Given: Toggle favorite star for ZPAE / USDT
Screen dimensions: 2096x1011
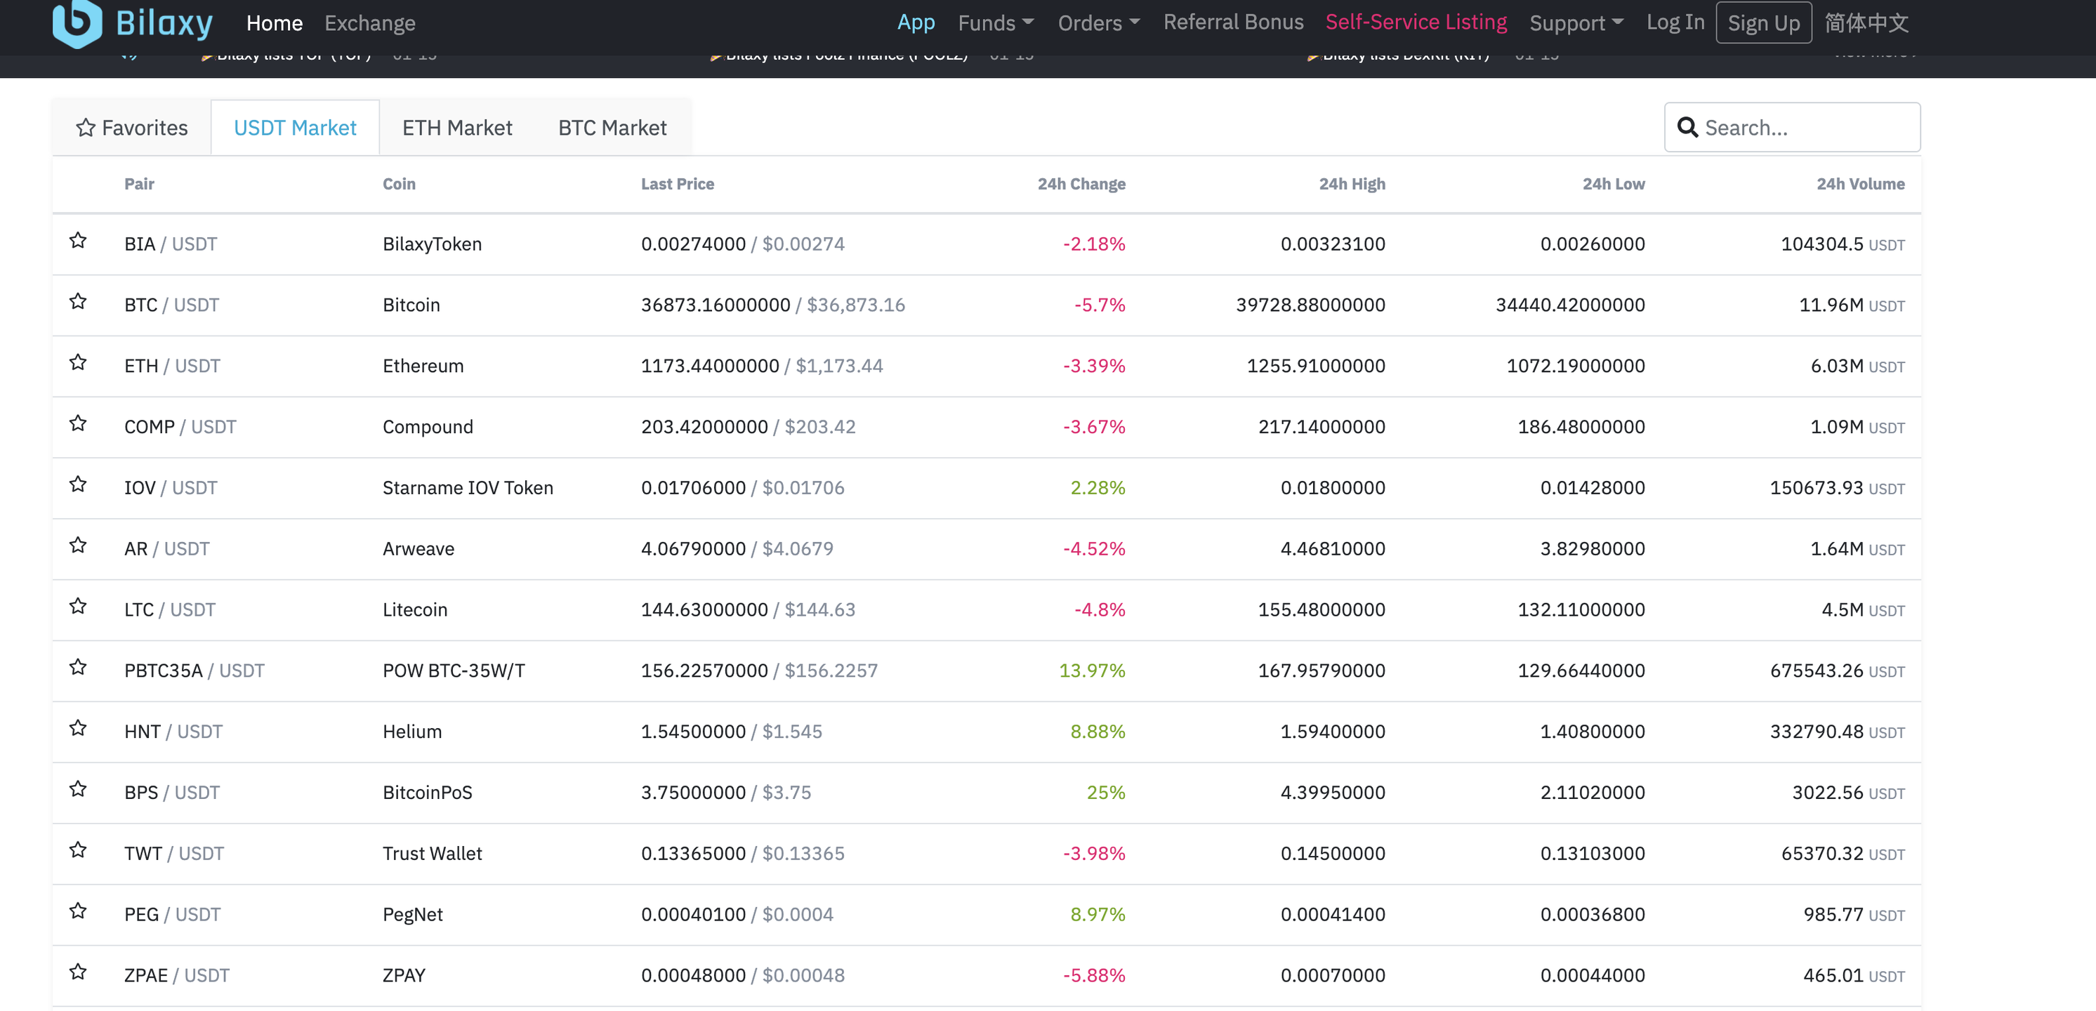Looking at the screenshot, I should pyautogui.click(x=78, y=973).
